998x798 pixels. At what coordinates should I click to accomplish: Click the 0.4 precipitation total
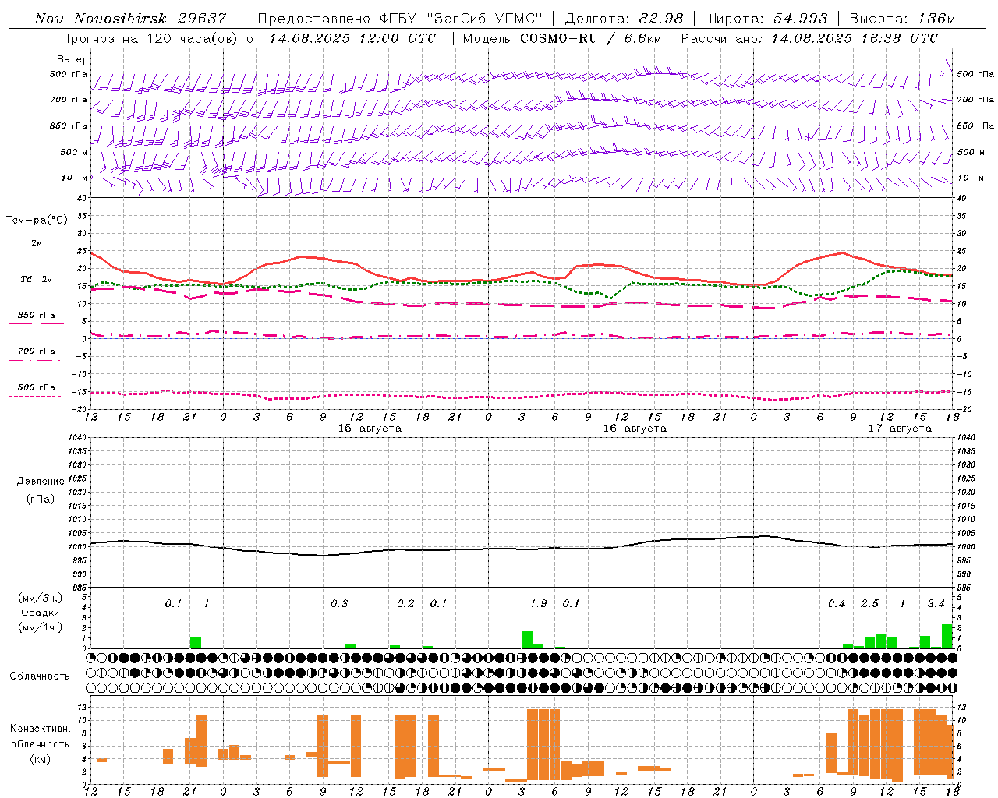click(x=837, y=603)
